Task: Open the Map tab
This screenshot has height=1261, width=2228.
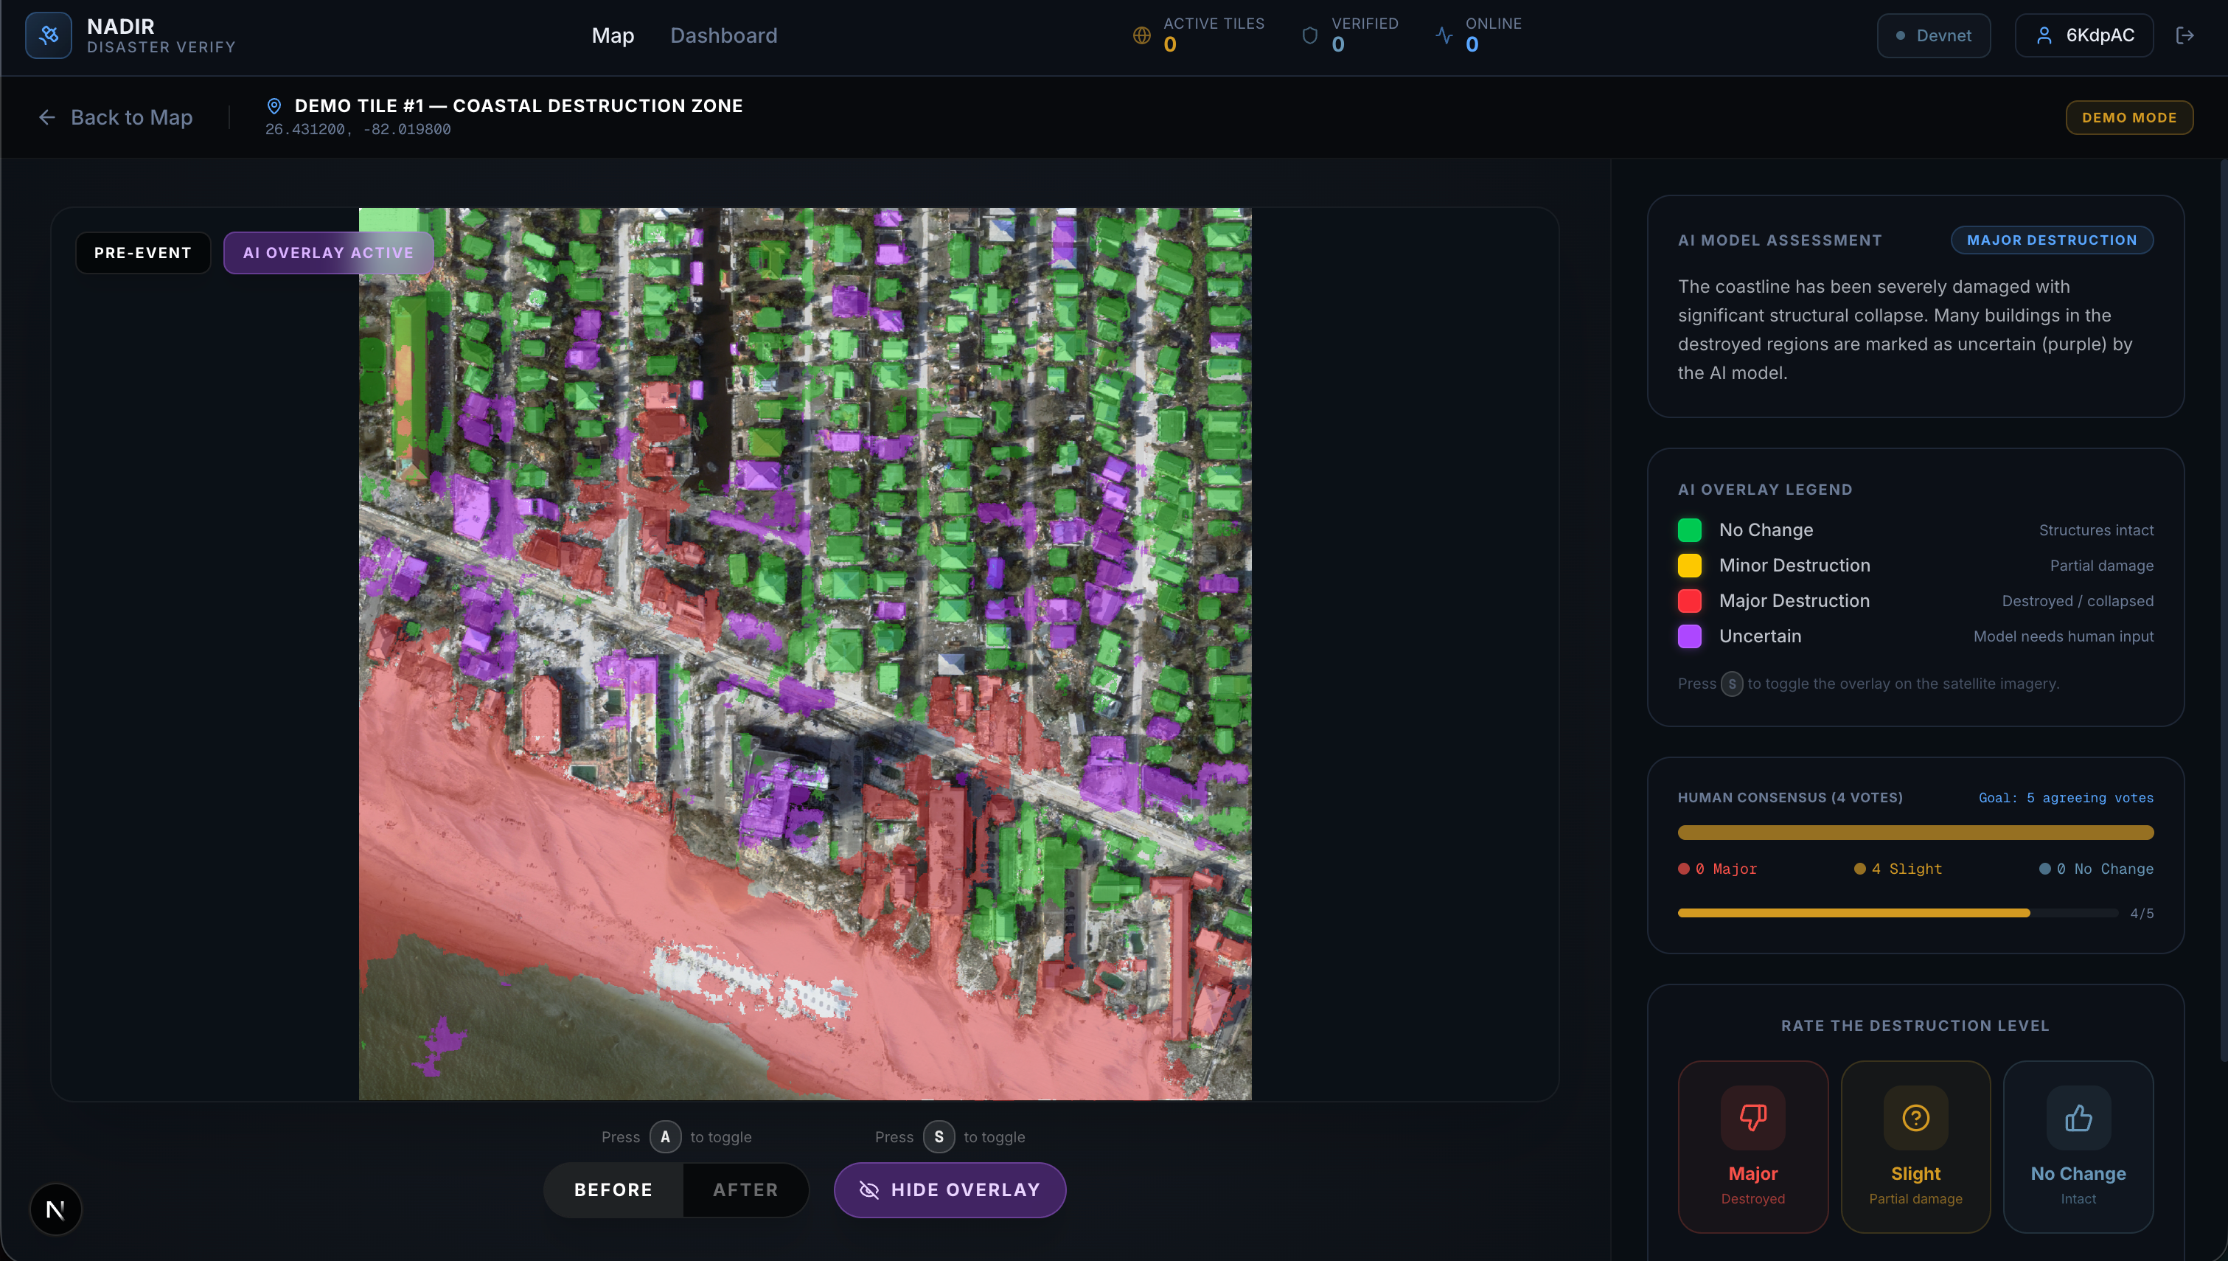Action: 613,35
